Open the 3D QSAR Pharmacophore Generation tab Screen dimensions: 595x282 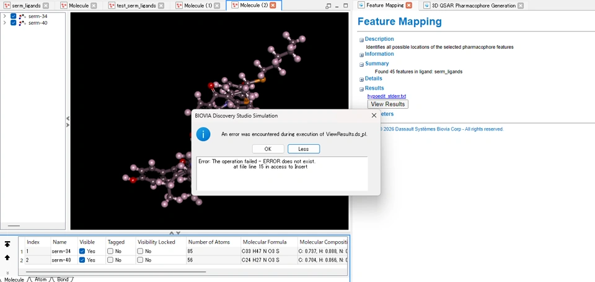tap(474, 6)
